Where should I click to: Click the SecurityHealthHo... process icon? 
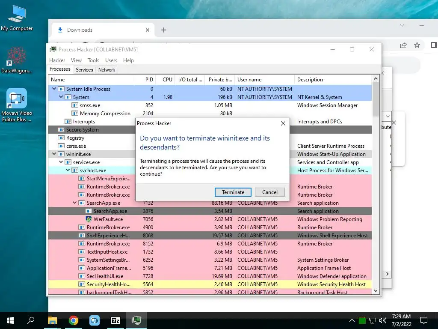[x=82, y=284]
